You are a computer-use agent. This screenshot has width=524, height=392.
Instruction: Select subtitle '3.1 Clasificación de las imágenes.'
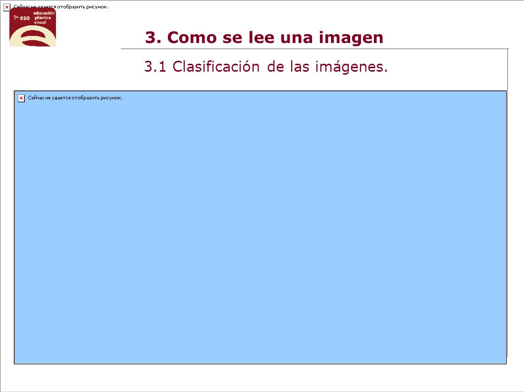[265, 66]
